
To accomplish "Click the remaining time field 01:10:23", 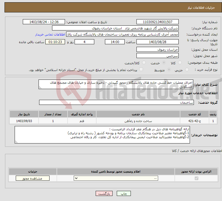I will click(x=55, y=42).
